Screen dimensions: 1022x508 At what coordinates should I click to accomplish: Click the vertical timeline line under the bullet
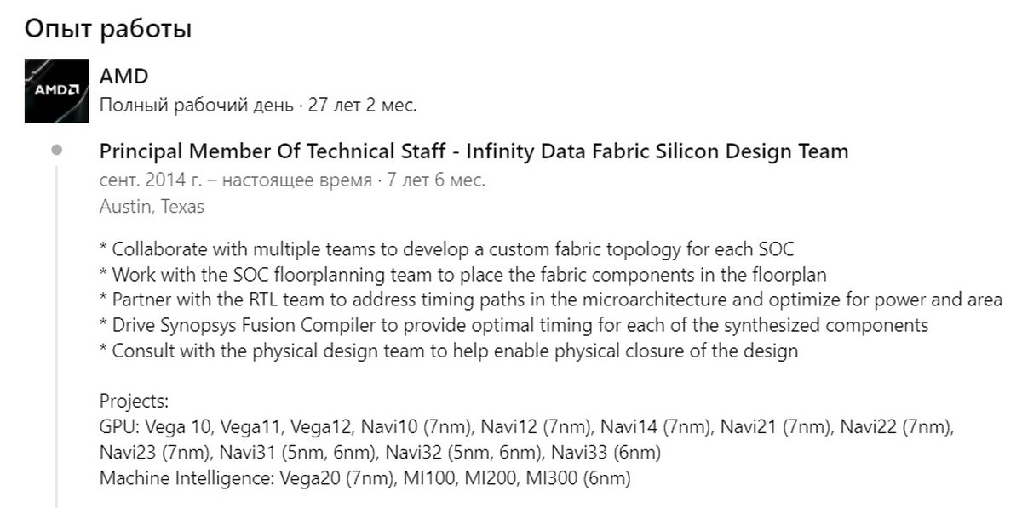[57, 340]
